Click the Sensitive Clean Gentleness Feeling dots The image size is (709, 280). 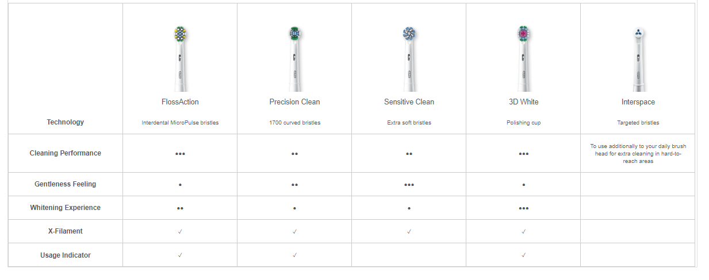[409, 185]
